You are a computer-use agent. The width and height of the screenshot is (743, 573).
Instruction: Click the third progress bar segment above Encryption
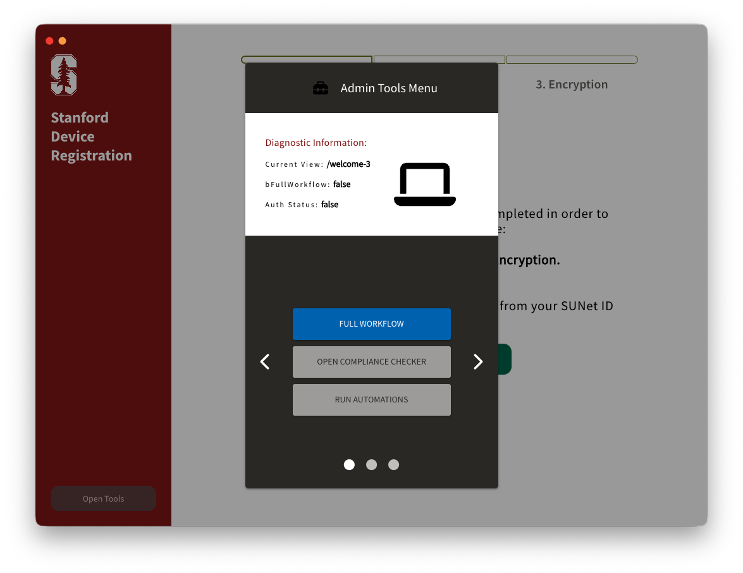tap(572, 60)
